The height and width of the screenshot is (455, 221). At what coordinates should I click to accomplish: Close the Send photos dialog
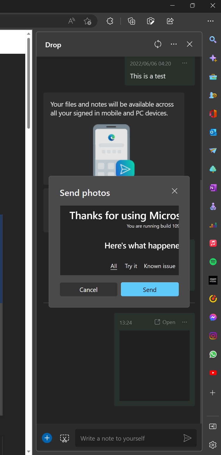point(175,191)
